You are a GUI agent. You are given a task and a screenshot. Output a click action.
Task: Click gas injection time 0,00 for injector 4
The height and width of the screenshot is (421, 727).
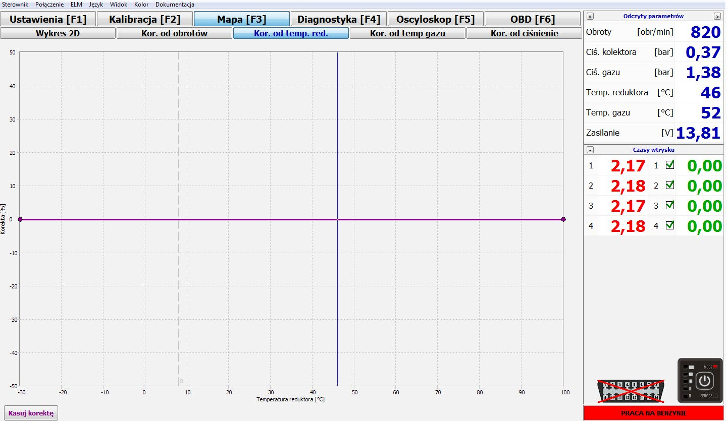(x=705, y=226)
